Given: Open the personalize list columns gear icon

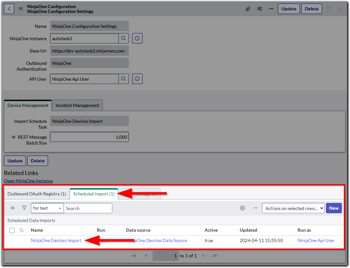Looking at the screenshot, I should [242, 208].
